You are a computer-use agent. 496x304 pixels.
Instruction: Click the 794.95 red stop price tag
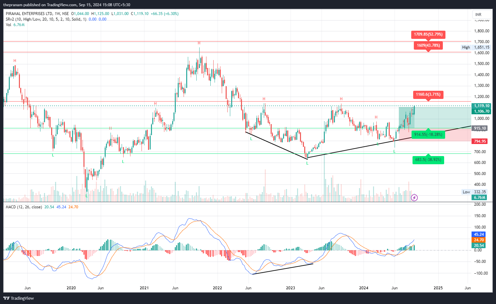click(480, 141)
